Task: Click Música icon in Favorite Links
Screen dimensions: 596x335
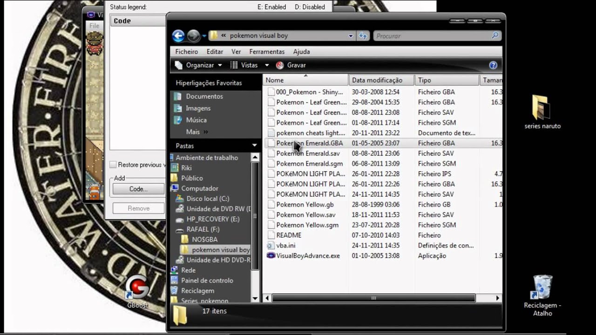Action: [177, 120]
